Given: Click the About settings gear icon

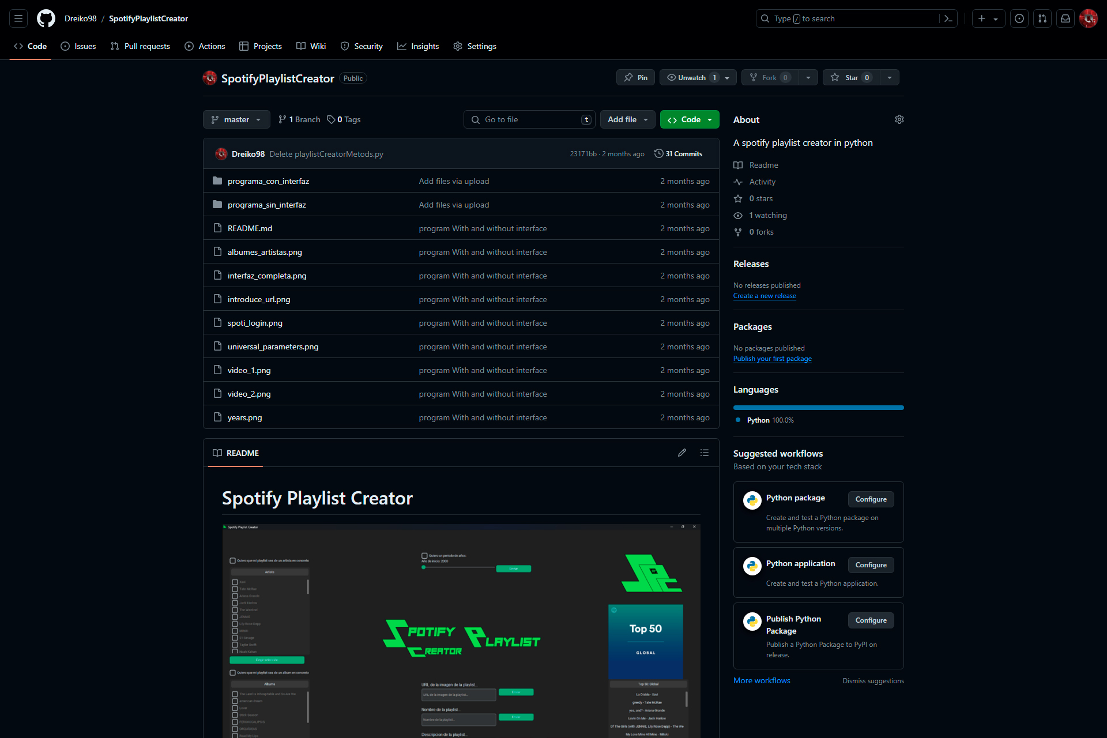Looking at the screenshot, I should pos(899,119).
